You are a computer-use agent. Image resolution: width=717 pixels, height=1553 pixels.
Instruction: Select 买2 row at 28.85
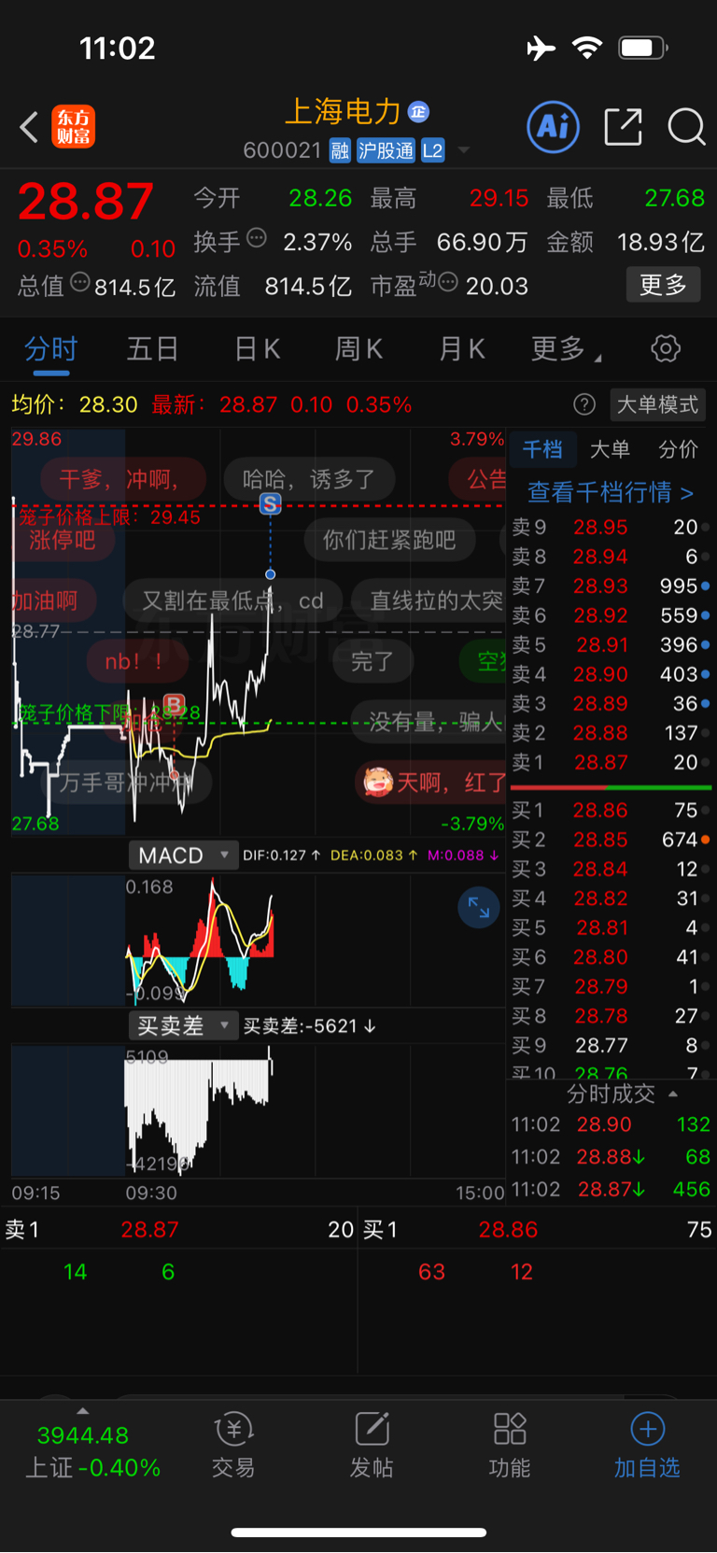click(611, 840)
